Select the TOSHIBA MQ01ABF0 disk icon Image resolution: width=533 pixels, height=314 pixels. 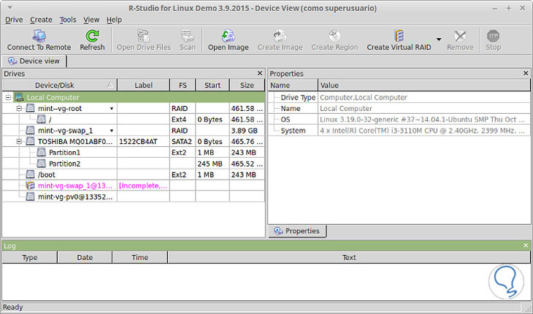pyautogui.click(x=30, y=142)
